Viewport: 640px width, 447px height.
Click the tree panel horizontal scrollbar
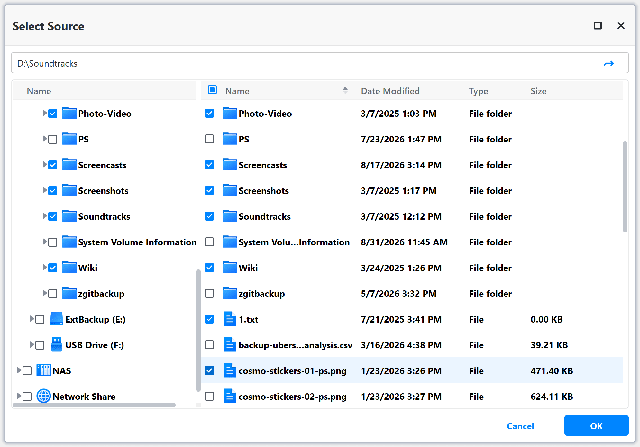point(94,405)
